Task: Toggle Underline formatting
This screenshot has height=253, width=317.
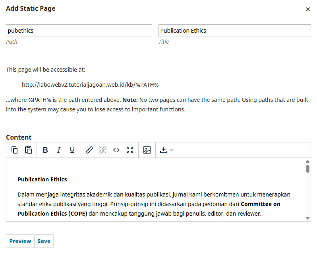Action: (x=72, y=150)
